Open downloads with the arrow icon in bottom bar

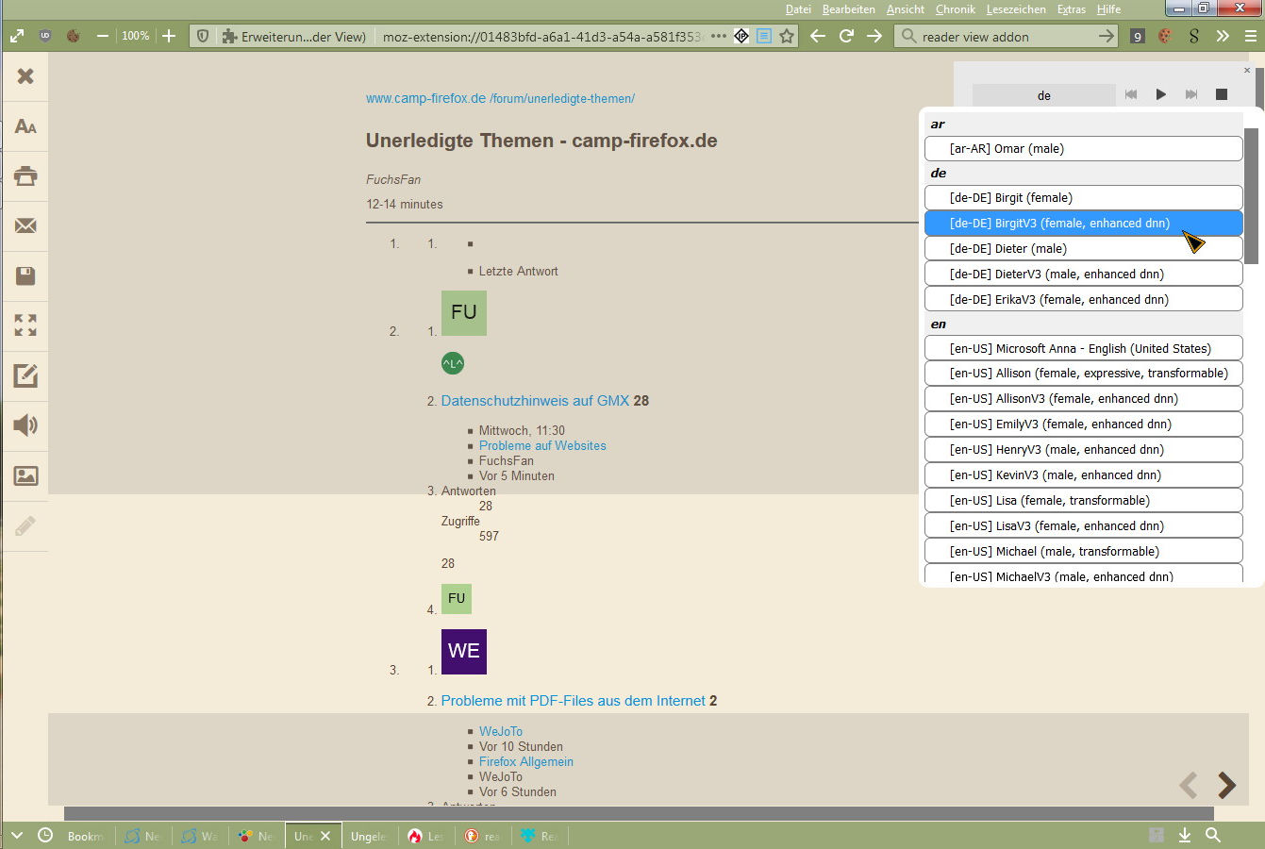(1185, 835)
